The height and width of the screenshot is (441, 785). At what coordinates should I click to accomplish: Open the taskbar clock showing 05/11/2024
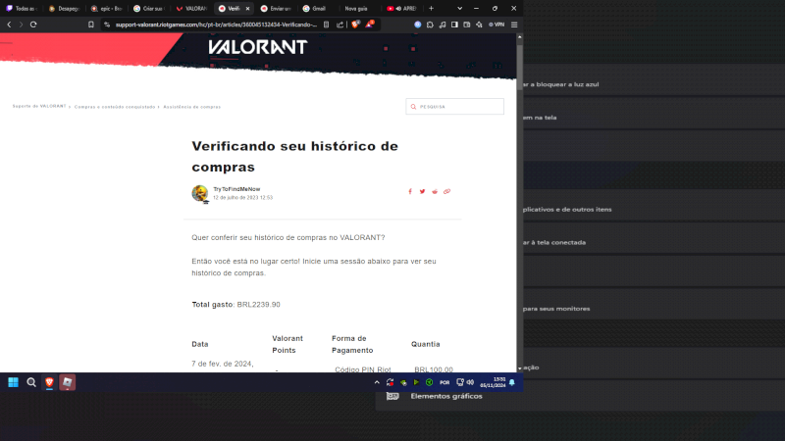[x=493, y=382]
